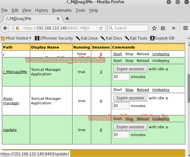Open the Bookmarks menu
This screenshot has height=157, width=190.
coord(62,10)
